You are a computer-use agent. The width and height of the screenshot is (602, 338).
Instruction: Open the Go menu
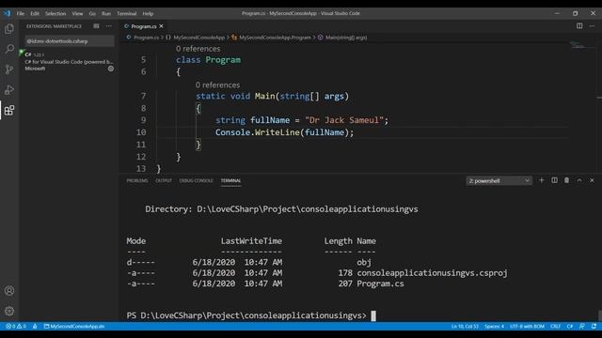click(x=92, y=13)
